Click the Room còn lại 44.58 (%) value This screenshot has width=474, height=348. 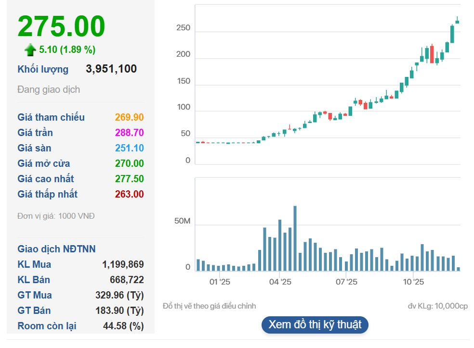(x=123, y=326)
